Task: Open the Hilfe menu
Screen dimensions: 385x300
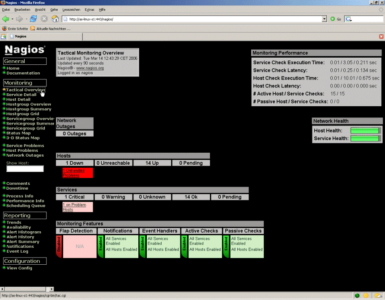Action: [102, 10]
